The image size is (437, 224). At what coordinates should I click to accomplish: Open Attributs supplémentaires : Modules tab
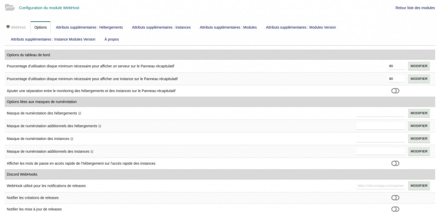click(x=228, y=27)
